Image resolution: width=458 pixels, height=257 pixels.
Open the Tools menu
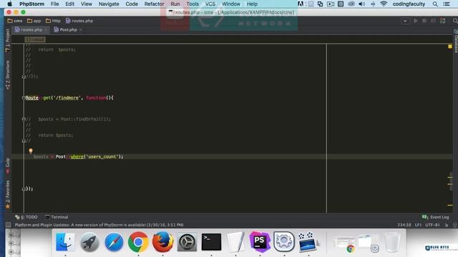[x=193, y=4]
